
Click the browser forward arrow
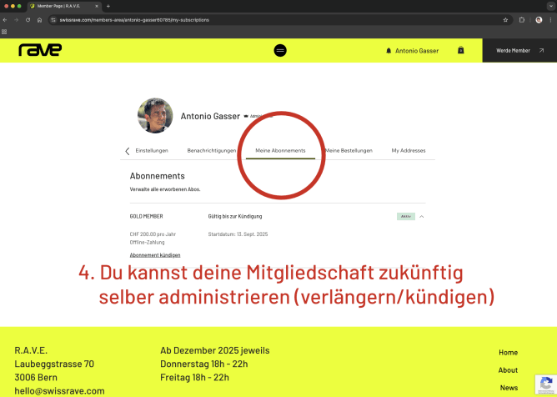pos(17,20)
